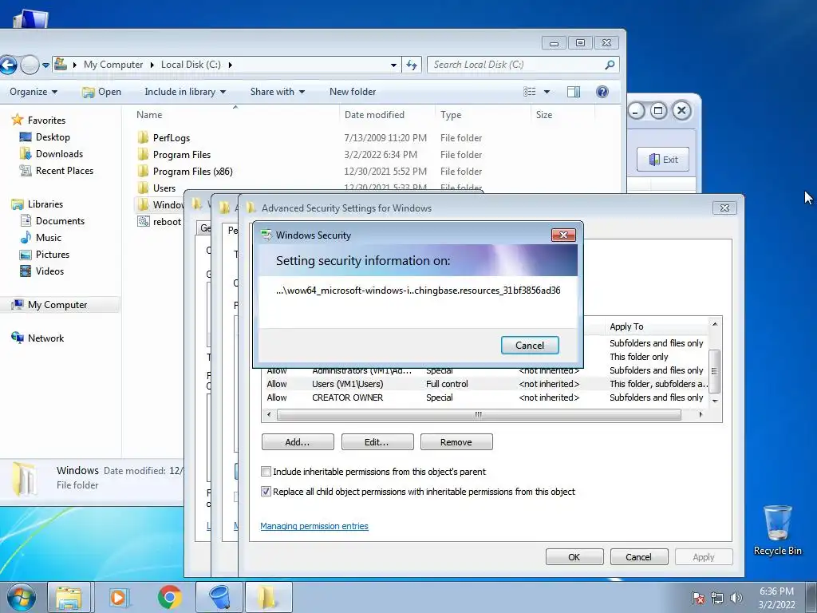
Task: Open the recent pages dropdown arrow
Action: click(45, 65)
